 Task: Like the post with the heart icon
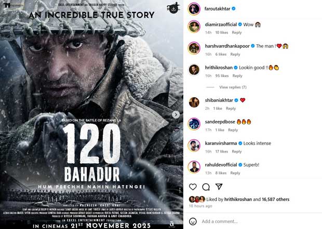coord(193,187)
